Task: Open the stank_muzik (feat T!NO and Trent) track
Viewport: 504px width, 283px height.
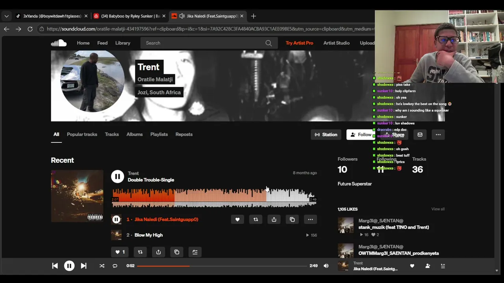Action: point(394,227)
